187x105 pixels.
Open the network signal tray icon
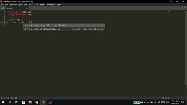(x=155, y=102)
